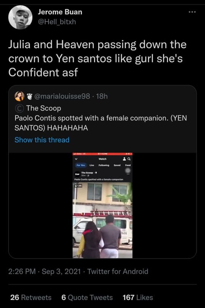205x308 pixels.
Task: Open the tweet's three-dot more options menu
Action: point(194,13)
